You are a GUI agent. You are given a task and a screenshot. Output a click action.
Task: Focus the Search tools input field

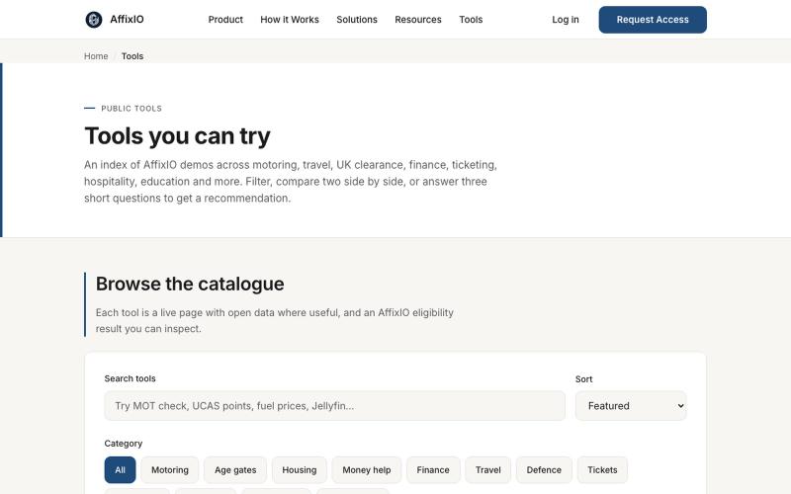334,406
